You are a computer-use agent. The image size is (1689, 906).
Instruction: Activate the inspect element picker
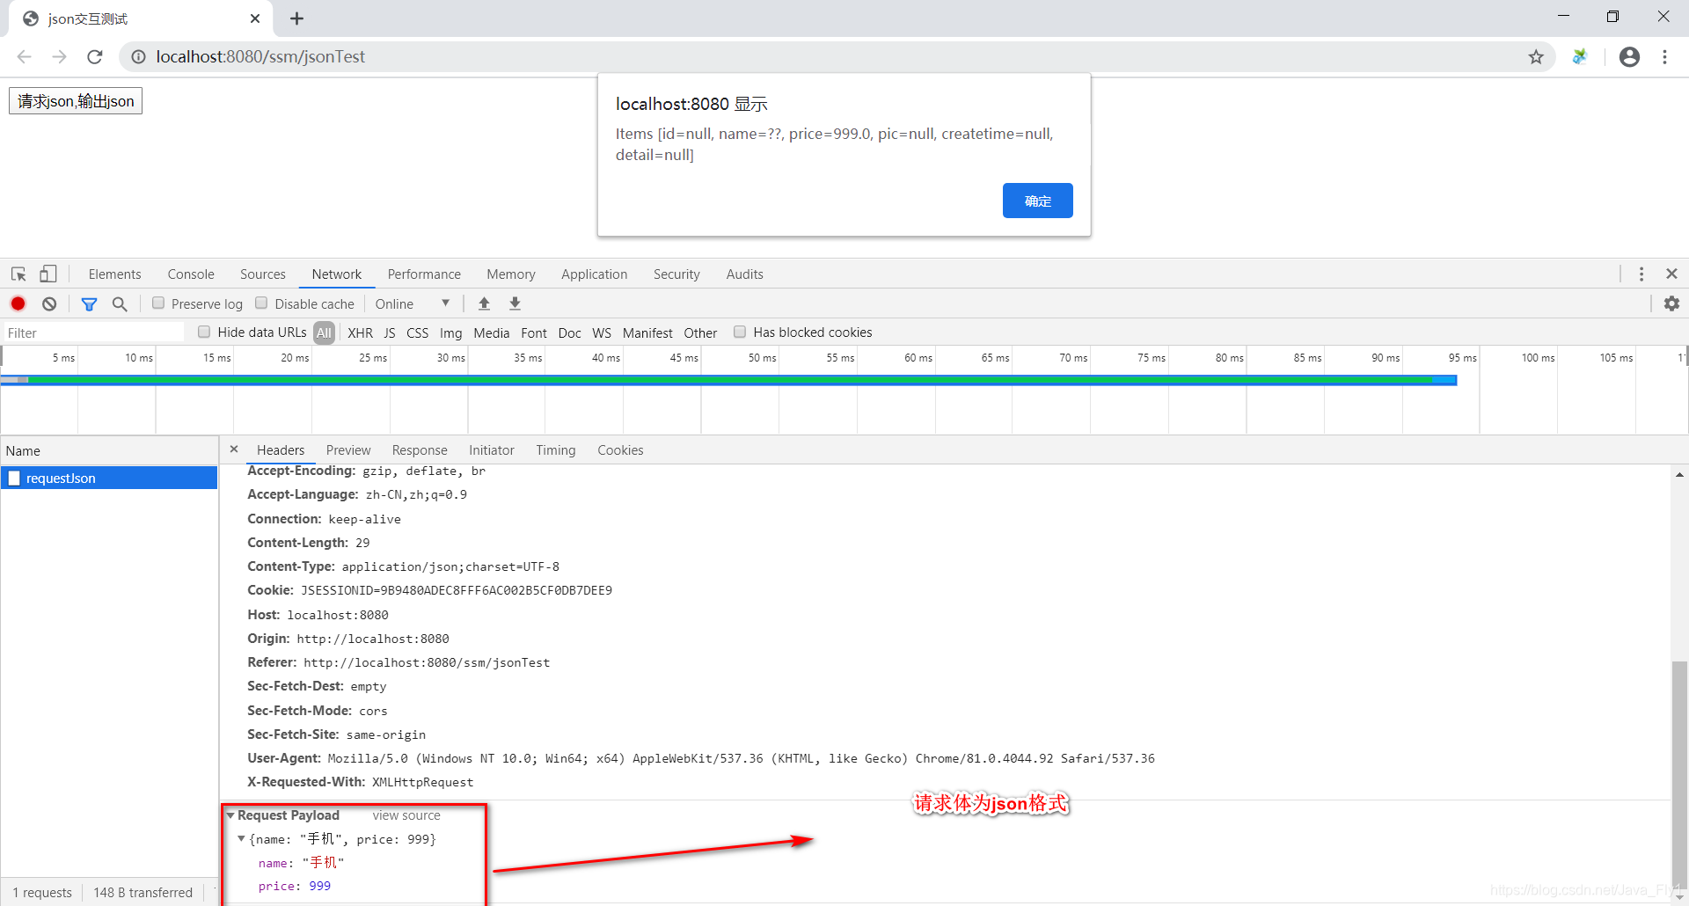pyautogui.click(x=18, y=274)
